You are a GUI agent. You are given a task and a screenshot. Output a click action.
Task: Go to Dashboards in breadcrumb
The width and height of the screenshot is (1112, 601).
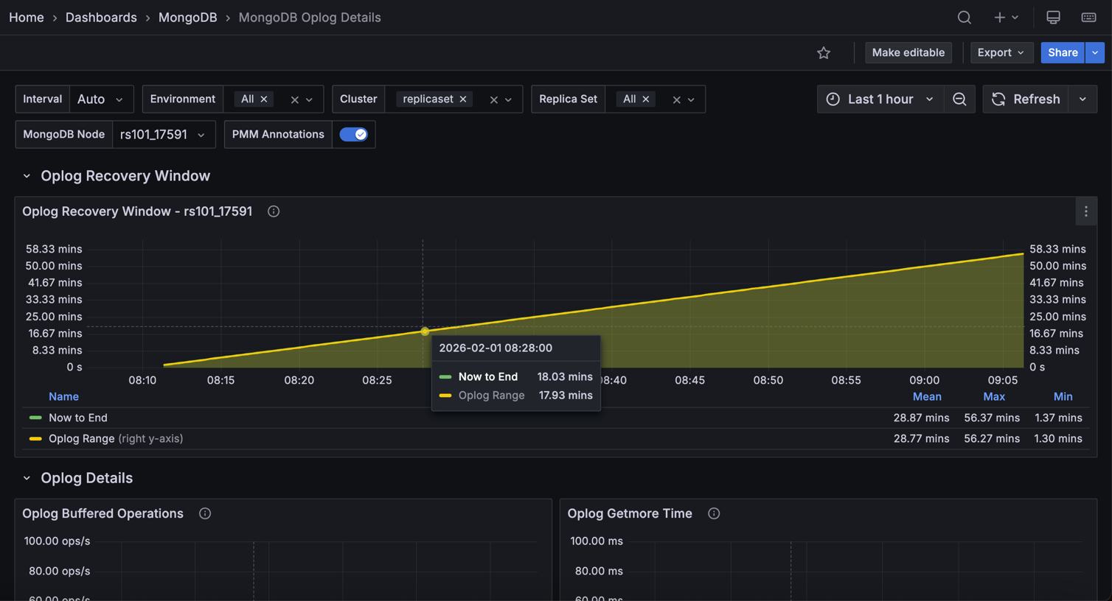click(x=101, y=17)
